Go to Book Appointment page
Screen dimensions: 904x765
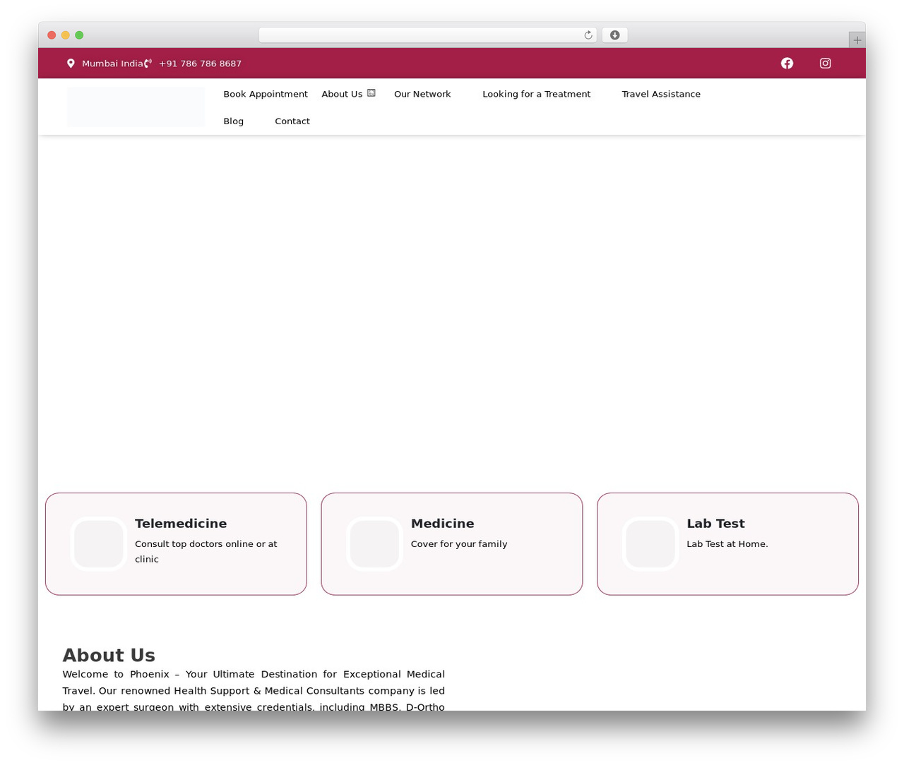coord(266,94)
